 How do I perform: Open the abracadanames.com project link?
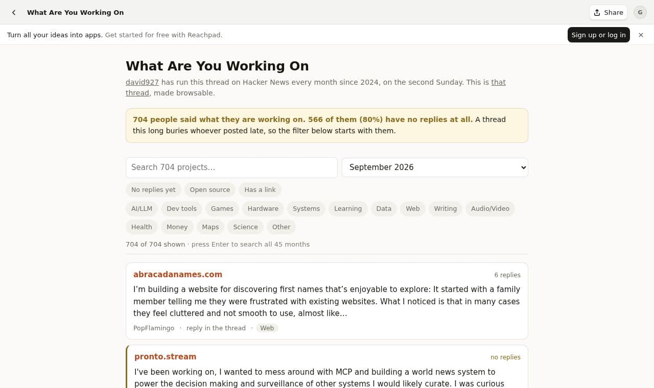pyautogui.click(x=178, y=275)
